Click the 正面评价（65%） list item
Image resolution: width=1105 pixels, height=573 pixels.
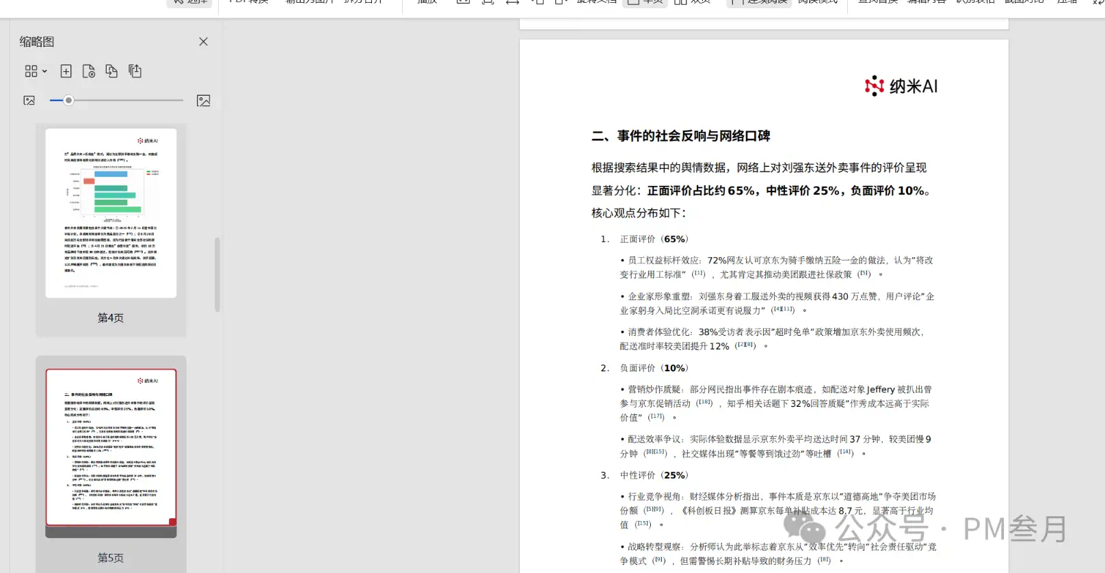click(x=654, y=239)
